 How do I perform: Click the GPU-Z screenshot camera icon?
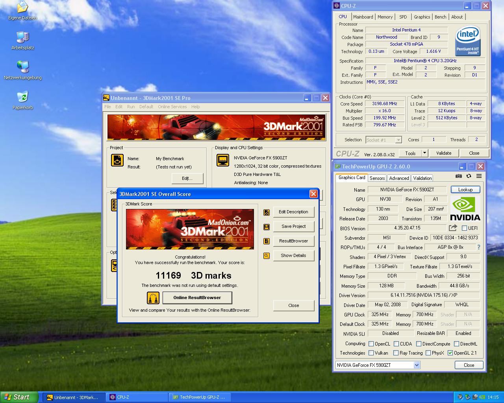(x=458, y=176)
